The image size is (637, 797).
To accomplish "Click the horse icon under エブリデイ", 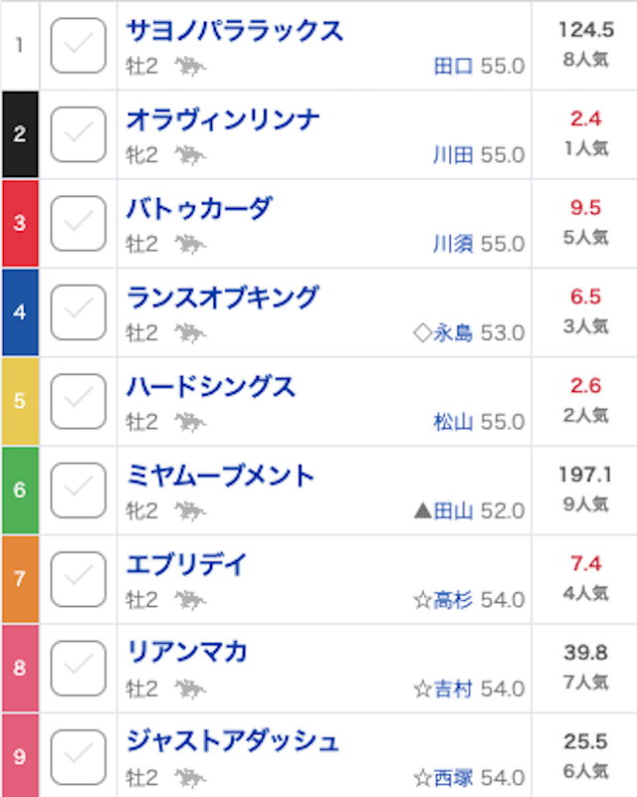I will 190,600.
